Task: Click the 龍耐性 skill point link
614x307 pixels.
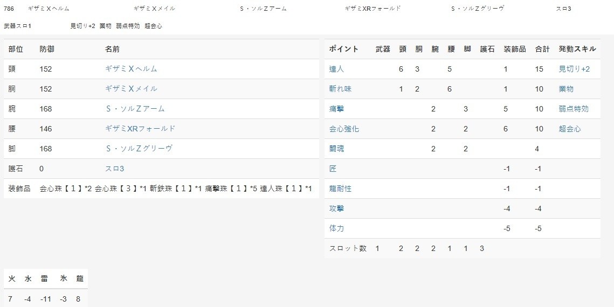Action: click(x=340, y=189)
